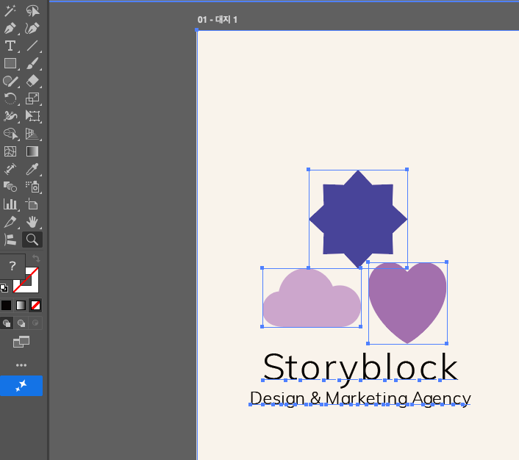
Task: Select the Rectangle tool
Action: (10, 63)
